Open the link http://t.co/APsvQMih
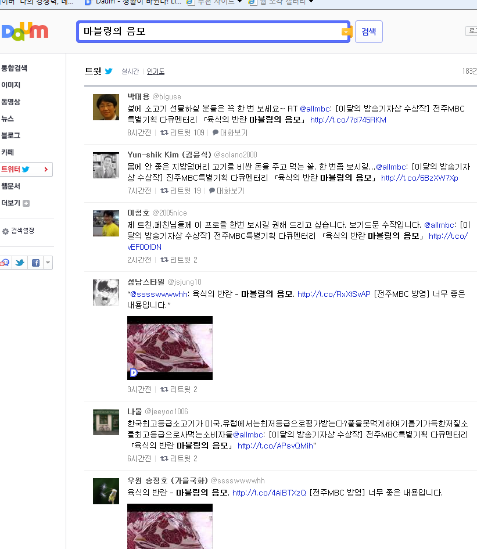477x549 pixels. (275, 446)
